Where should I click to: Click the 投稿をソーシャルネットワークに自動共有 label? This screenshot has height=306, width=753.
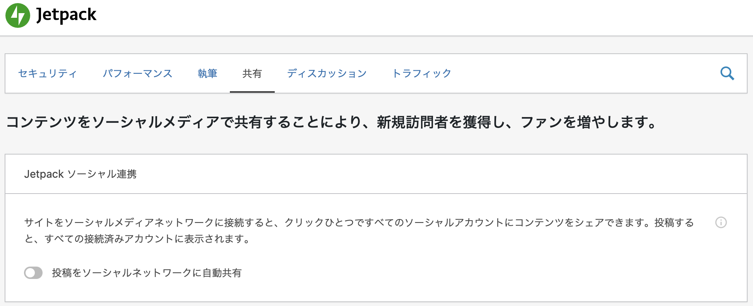[x=147, y=273]
